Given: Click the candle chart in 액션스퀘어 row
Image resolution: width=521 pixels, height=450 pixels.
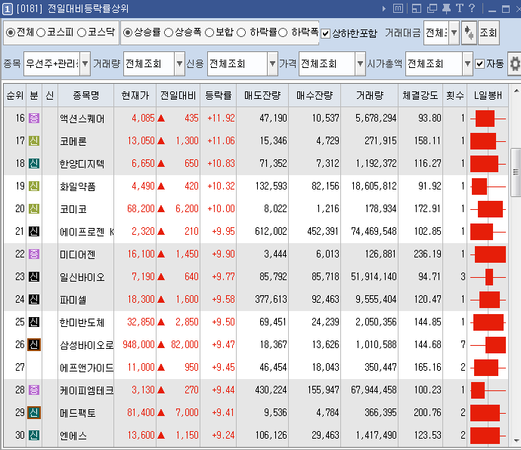Looking at the screenshot, I should (488, 119).
